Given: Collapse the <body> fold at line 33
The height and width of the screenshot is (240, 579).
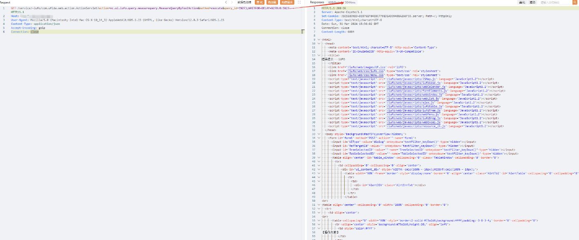Looking at the screenshot, I should pyautogui.click(x=319, y=134).
